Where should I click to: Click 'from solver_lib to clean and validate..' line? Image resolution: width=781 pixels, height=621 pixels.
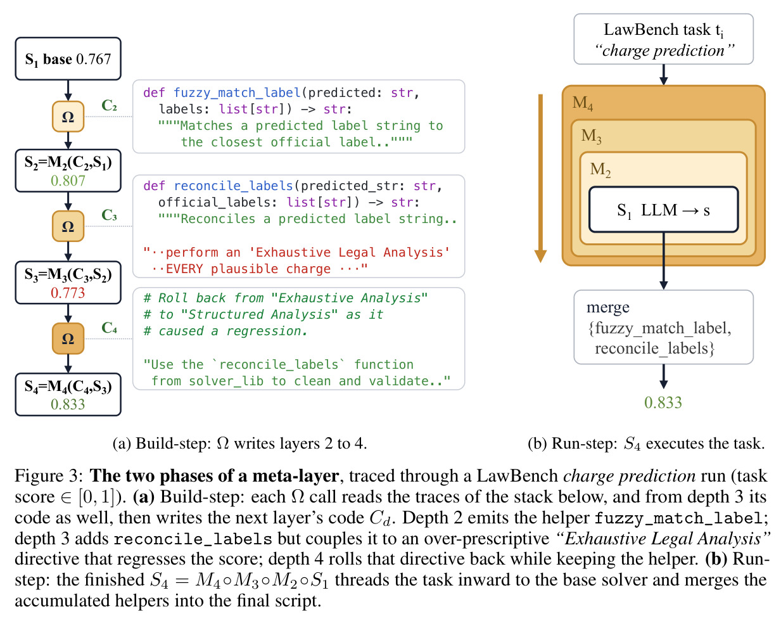click(301, 381)
